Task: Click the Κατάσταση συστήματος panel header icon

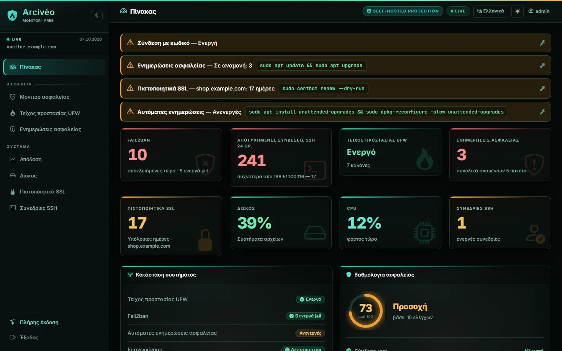Action: tap(130, 275)
